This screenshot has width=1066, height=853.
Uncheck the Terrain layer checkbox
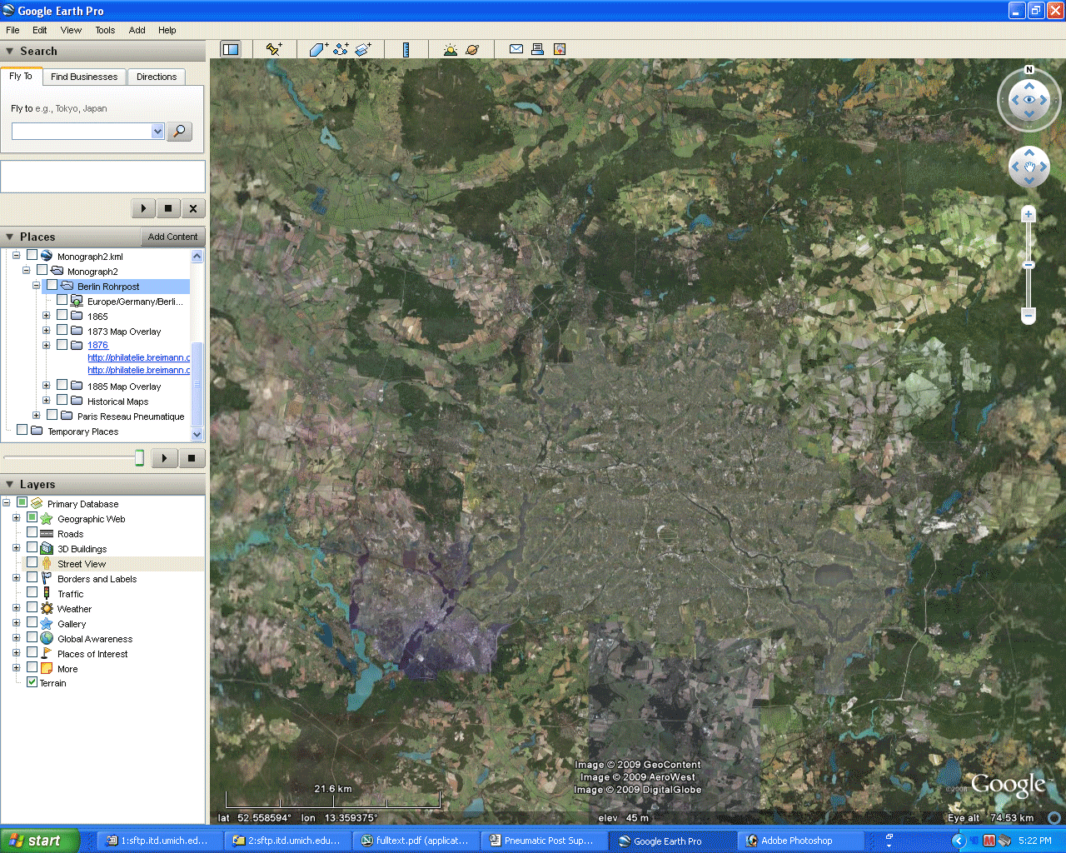point(32,682)
